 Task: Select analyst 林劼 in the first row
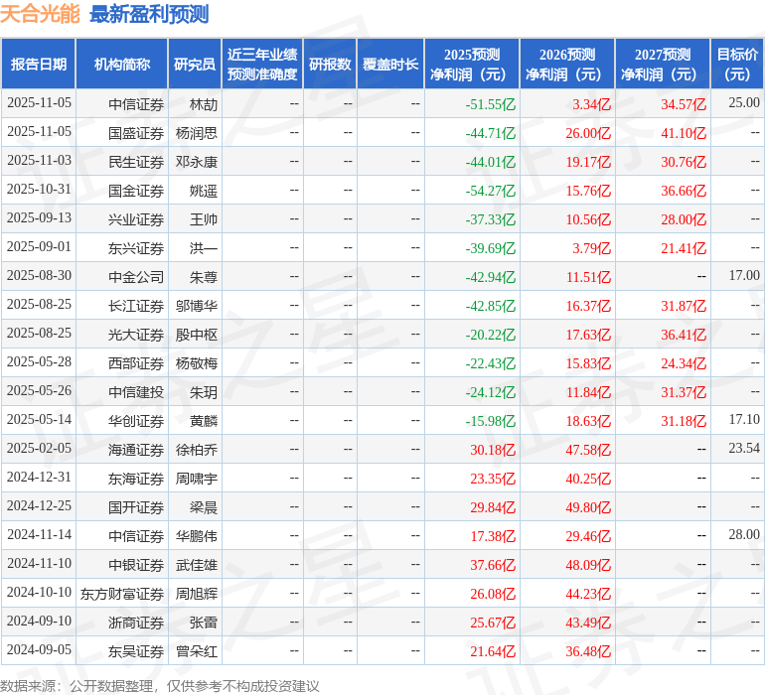[x=204, y=103]
